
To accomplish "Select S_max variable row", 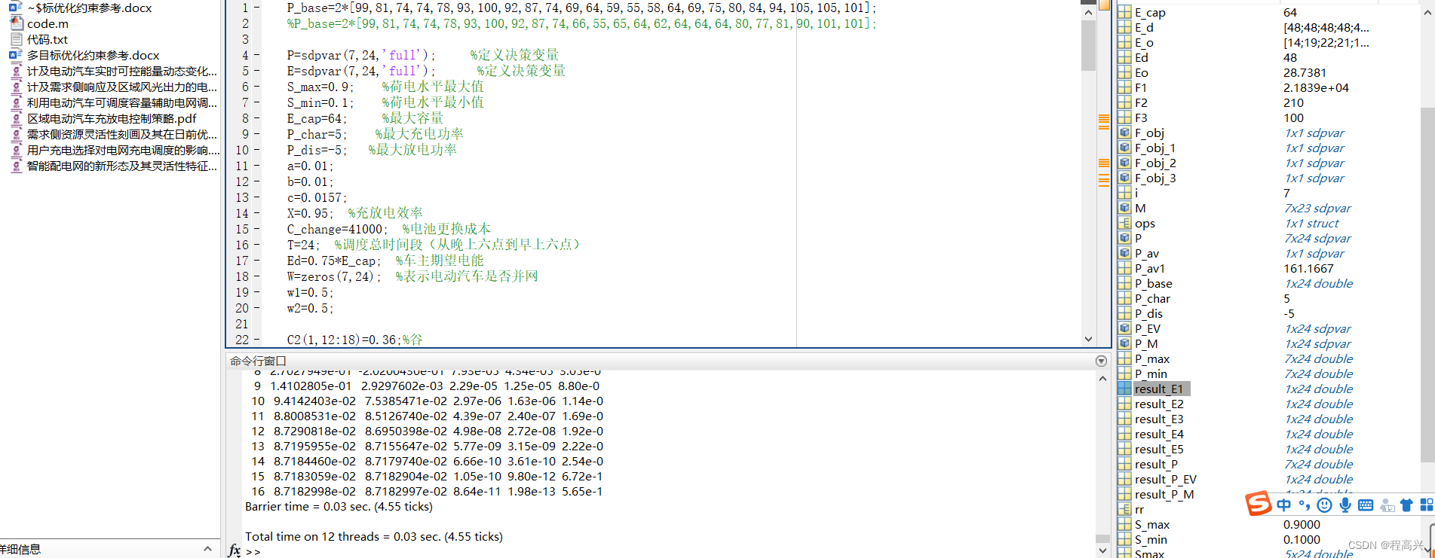I will click(x=1267, y=524).
